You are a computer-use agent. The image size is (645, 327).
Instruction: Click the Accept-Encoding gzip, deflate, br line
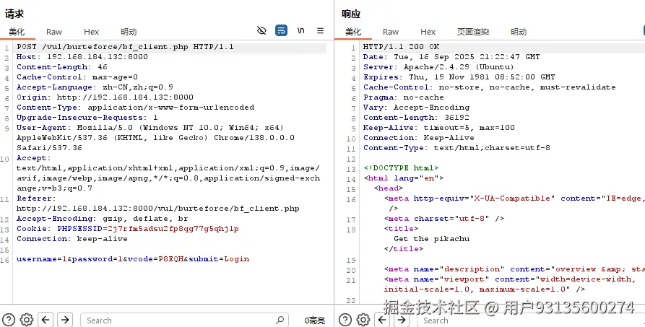tap(102, 219)
